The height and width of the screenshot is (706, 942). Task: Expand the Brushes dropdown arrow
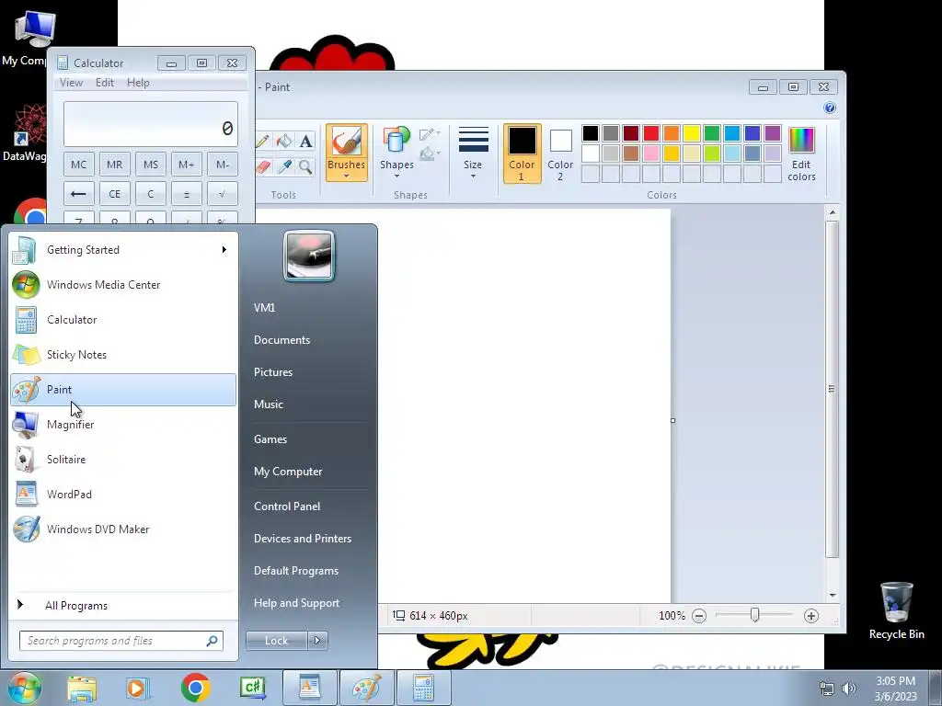pyautogui.click(x=346, y=176)
